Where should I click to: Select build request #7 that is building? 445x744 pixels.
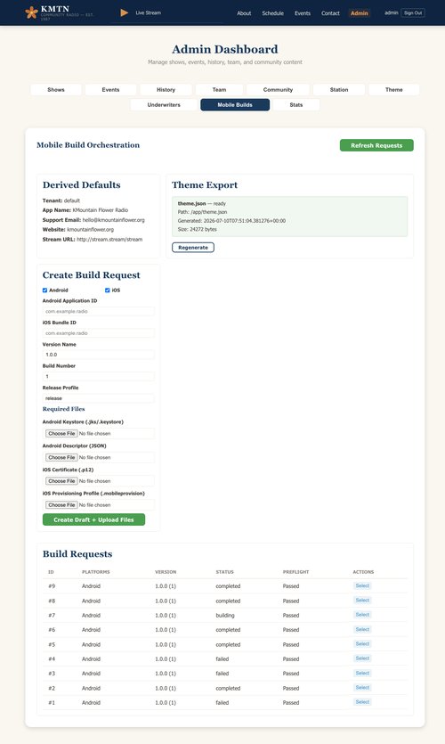pos(362,615)
